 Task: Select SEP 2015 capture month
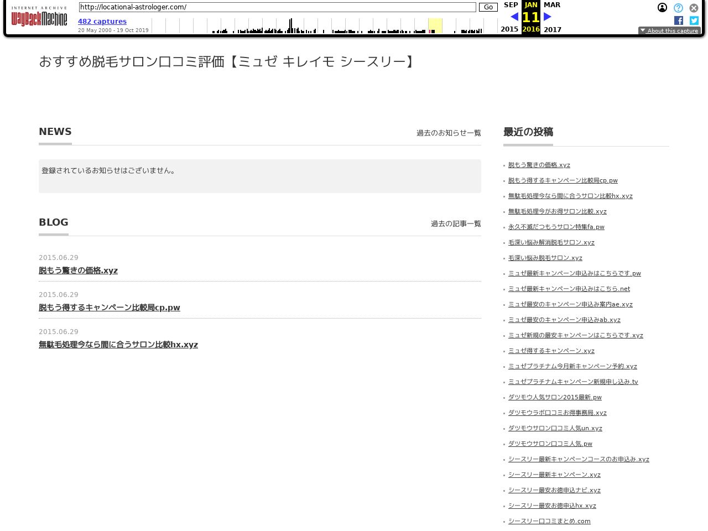[511, 5]
